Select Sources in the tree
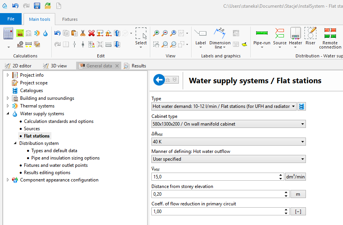 coord(32,129)
